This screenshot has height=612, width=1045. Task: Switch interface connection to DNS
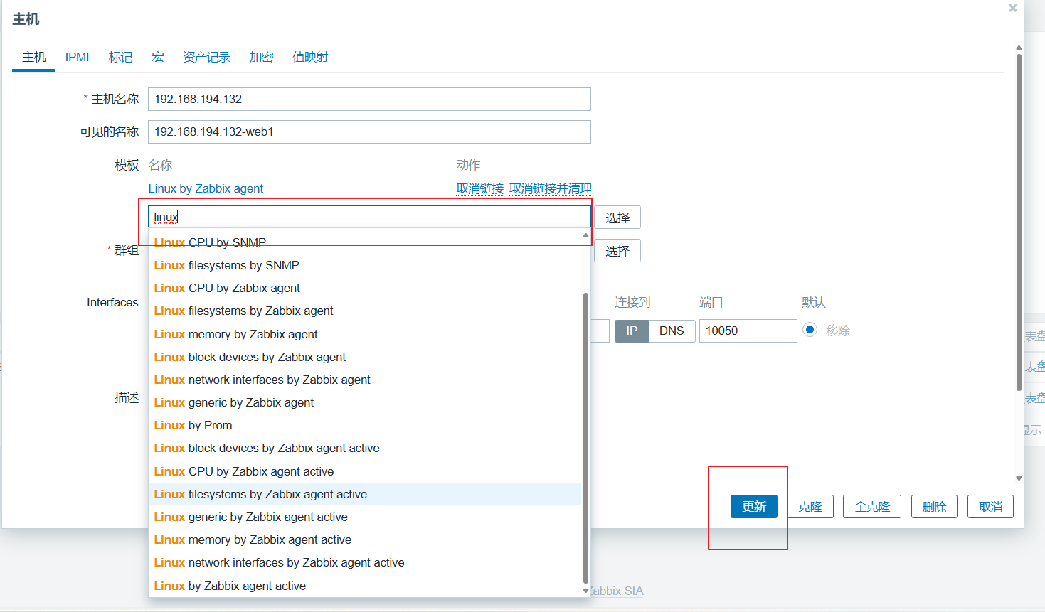672,331
